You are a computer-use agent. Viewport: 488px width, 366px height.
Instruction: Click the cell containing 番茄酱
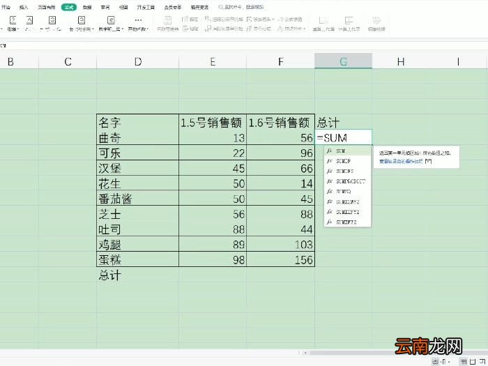tap(137, 199)
